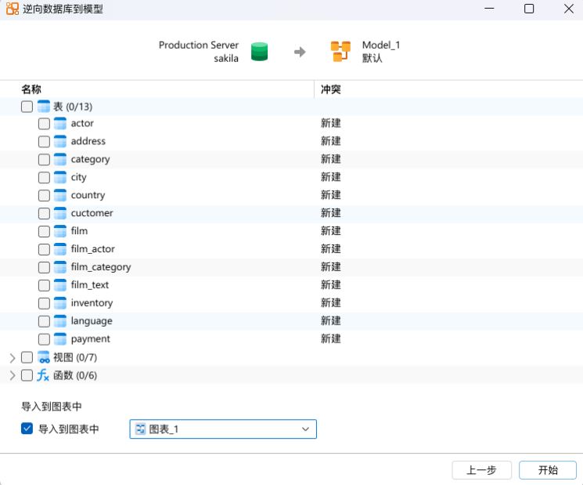Click 新建 conflict cell in city row
The width and height of the screenshot is (583, 485).
[331, 177]
